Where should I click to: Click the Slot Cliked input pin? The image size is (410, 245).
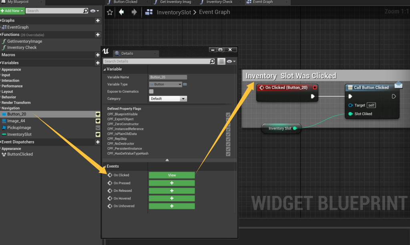(x=351, y=114)
